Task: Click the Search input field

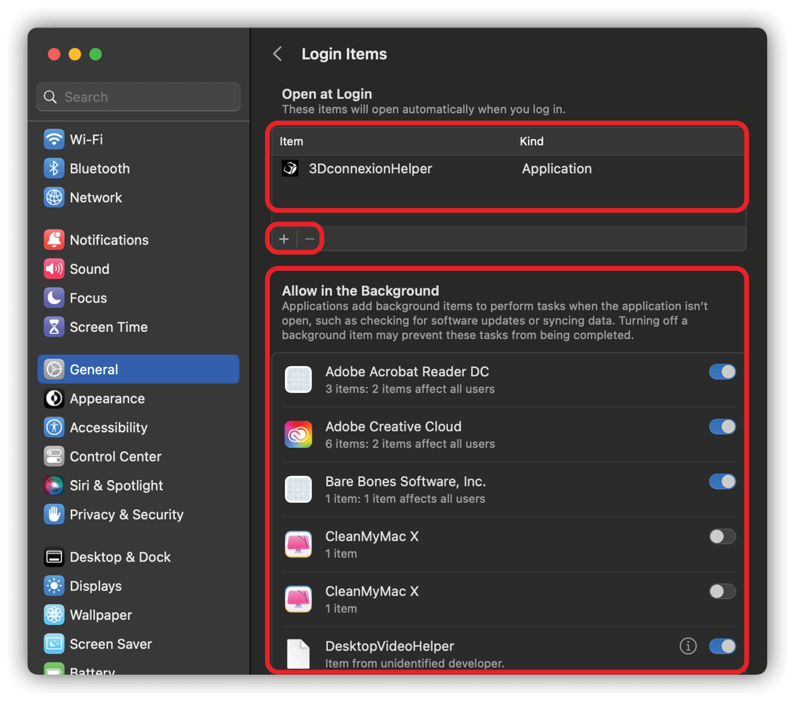Action: [x=138, y=97]
